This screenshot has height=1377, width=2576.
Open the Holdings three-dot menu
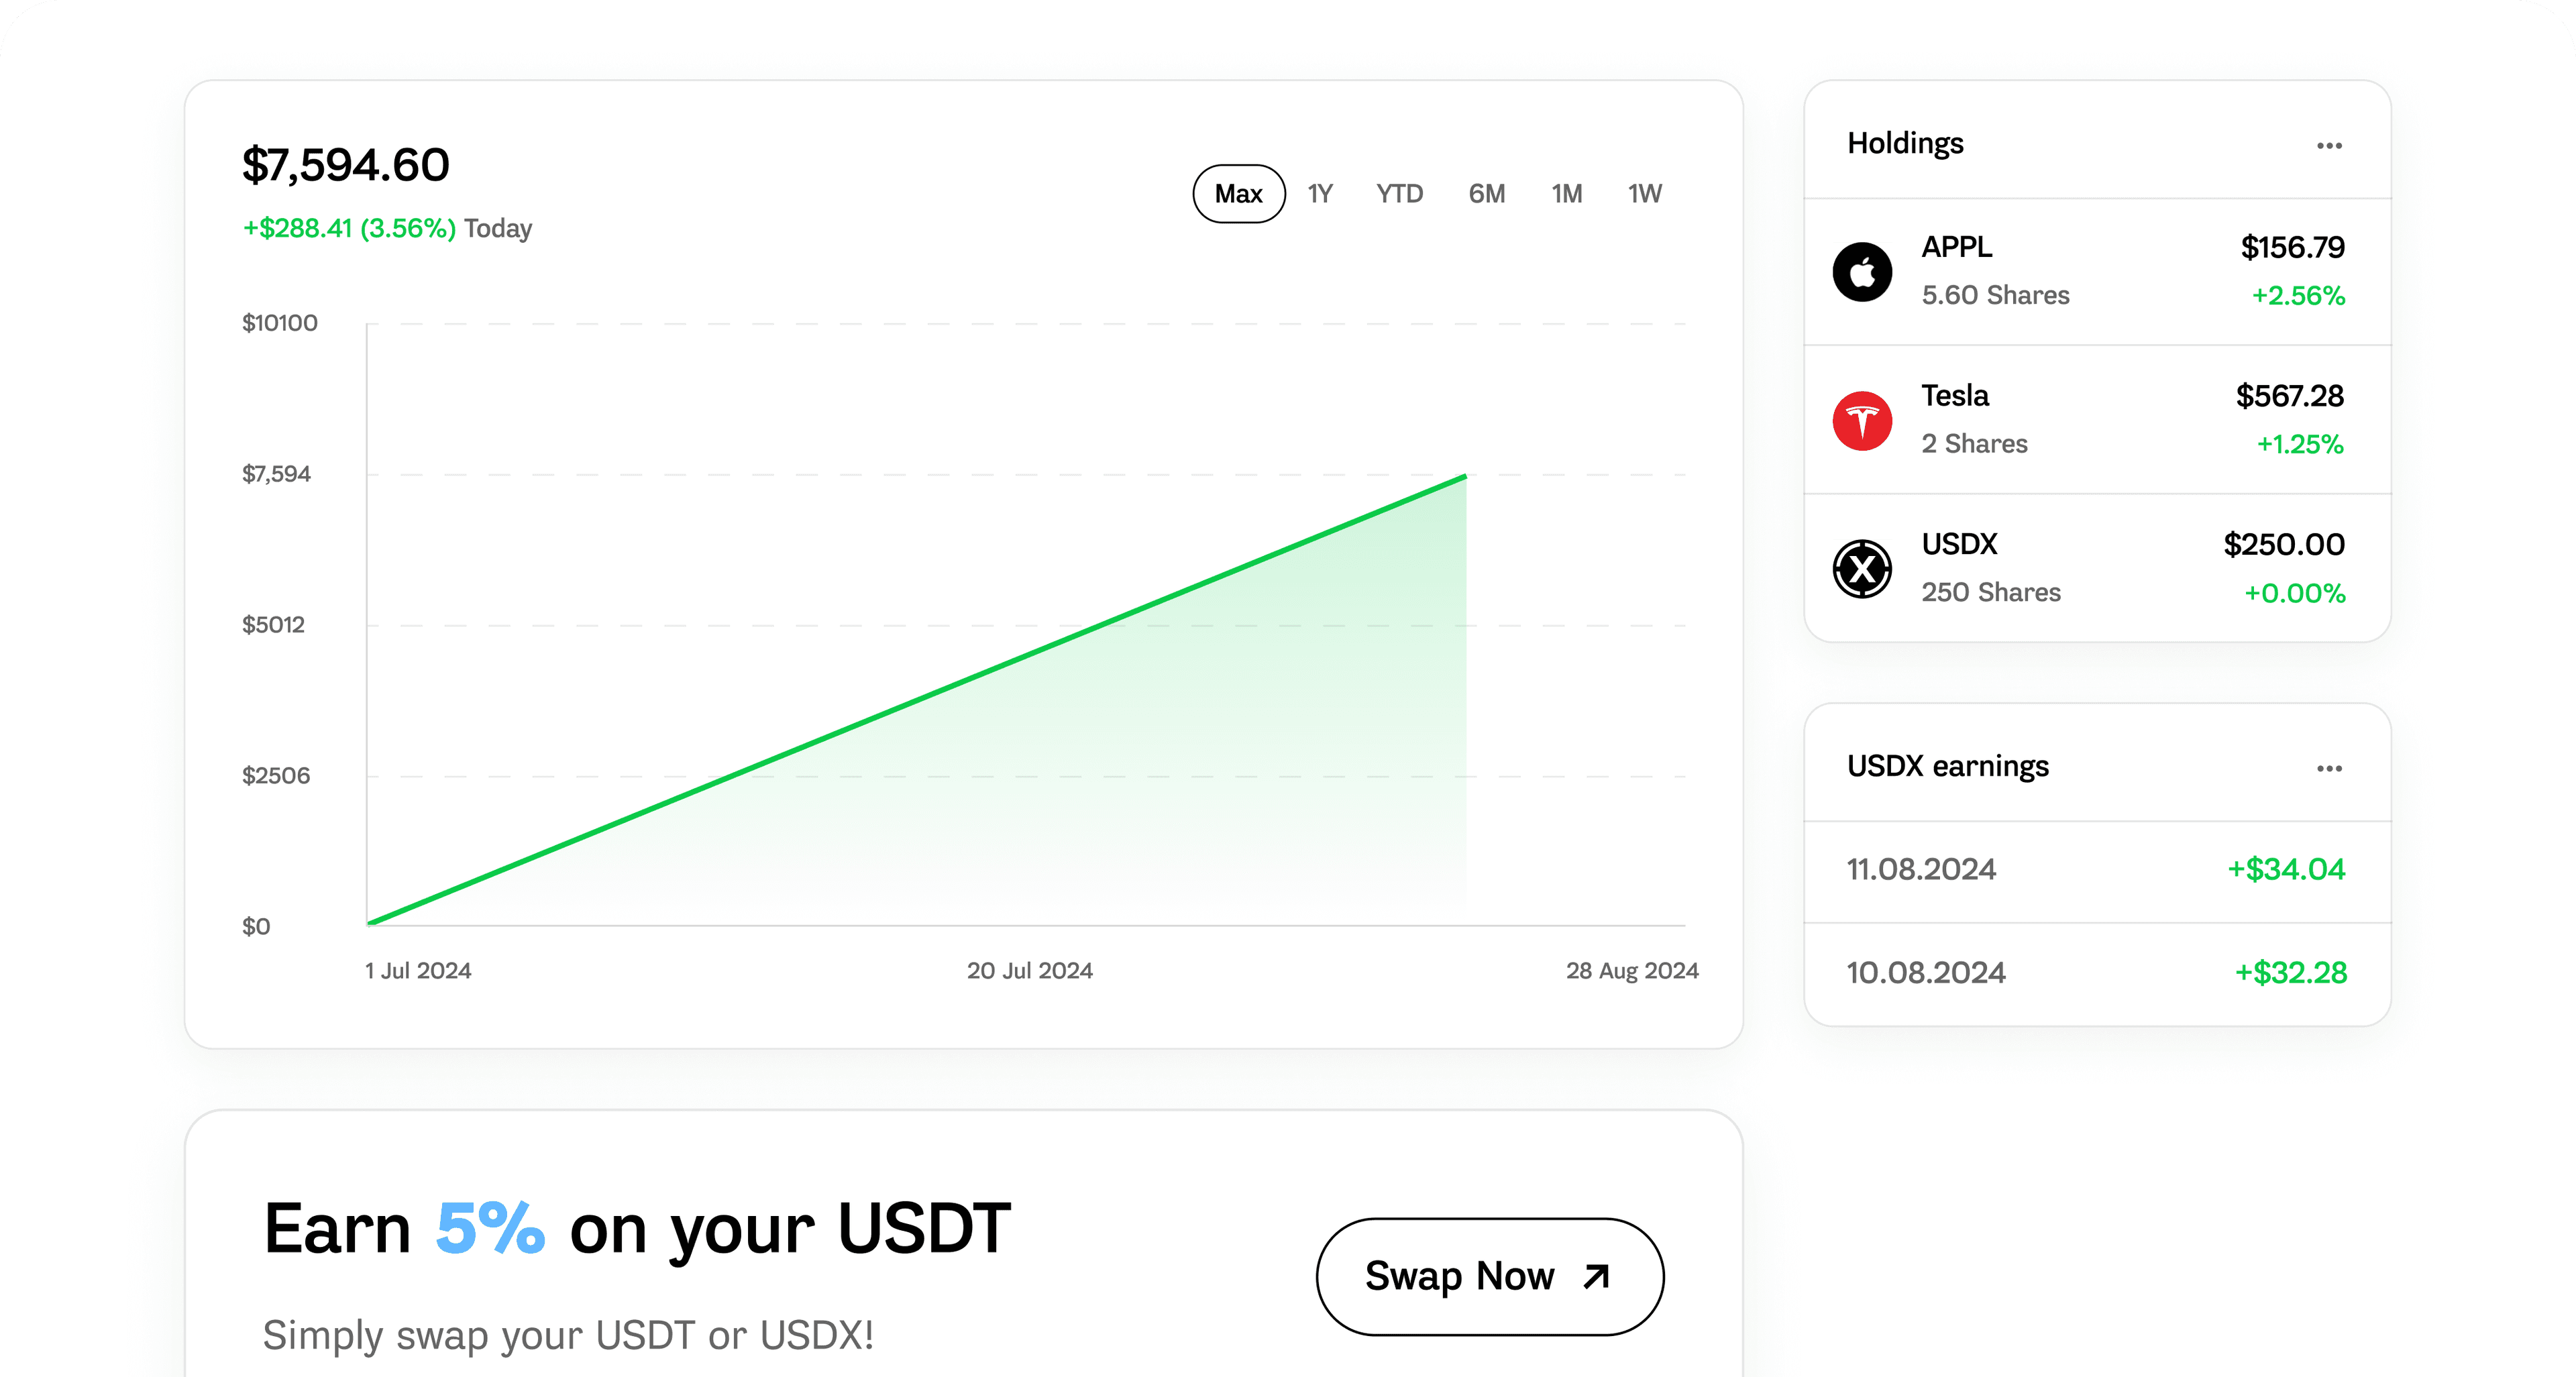2329,146
